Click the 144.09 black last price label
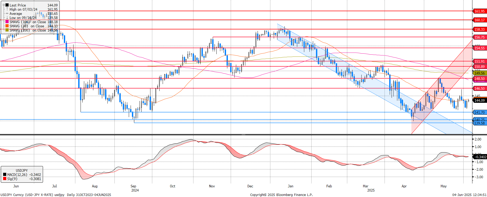This screenshot has width=487, height=197. point(479,100)
